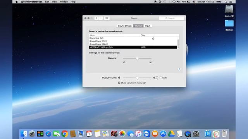Open Trash in the dock
The height and width of the screenshot is (139, 248).
(x=224, y=134)
